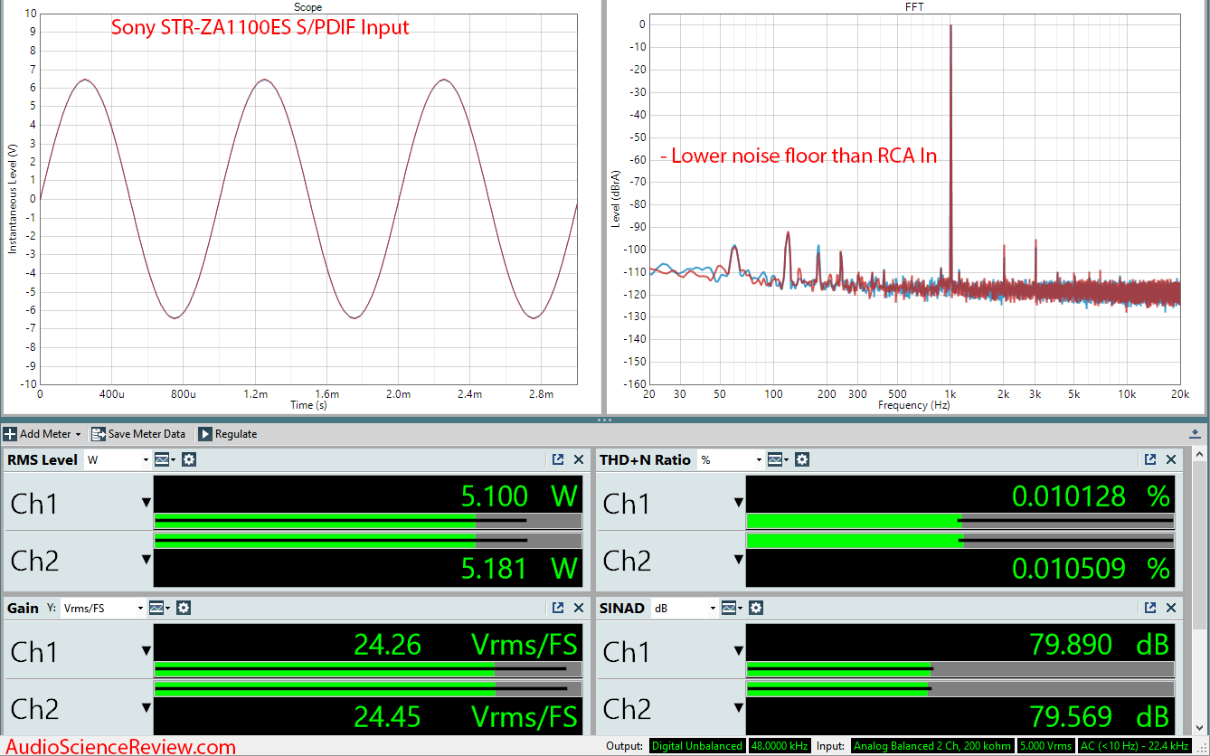Pop out the Gain meter

pyautogui.click(x=558, y=608)
